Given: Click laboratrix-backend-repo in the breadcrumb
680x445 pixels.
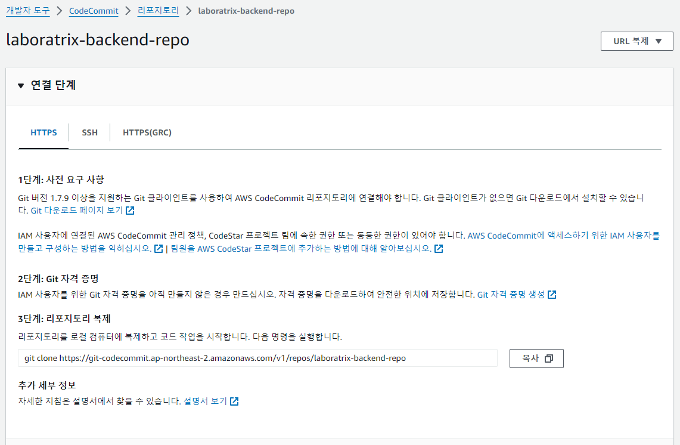Looking at the screenshot, I should (246, 11).
